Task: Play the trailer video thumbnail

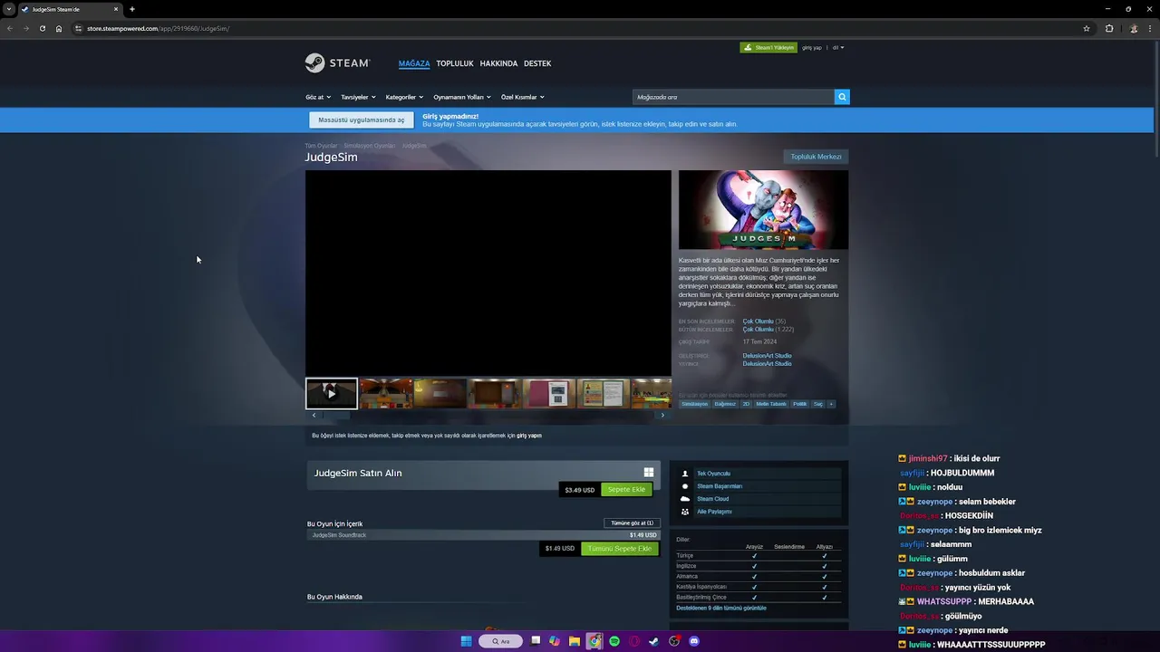Action: pos(332,394)
